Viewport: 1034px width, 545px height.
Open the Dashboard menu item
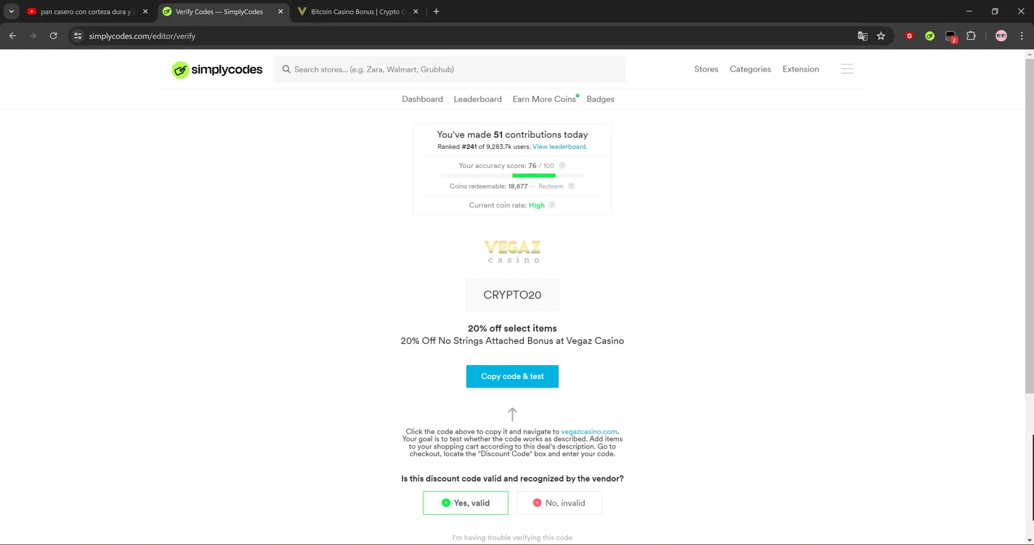(423, 99)
